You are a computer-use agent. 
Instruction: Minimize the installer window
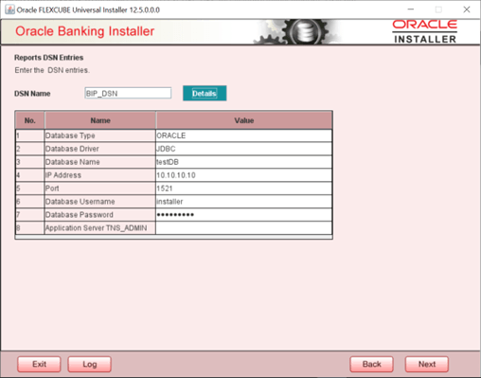411,9
